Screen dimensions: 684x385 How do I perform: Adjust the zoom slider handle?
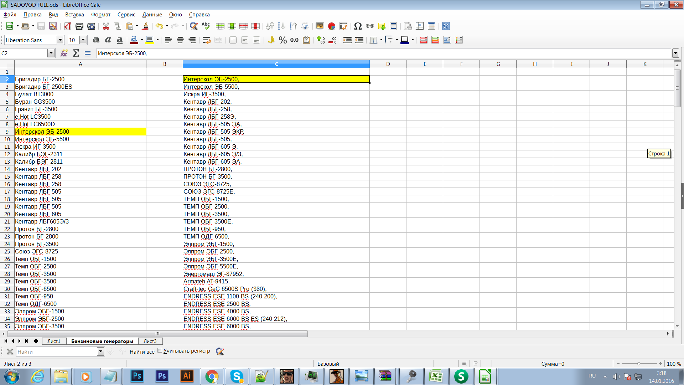[x=639, y=364]
